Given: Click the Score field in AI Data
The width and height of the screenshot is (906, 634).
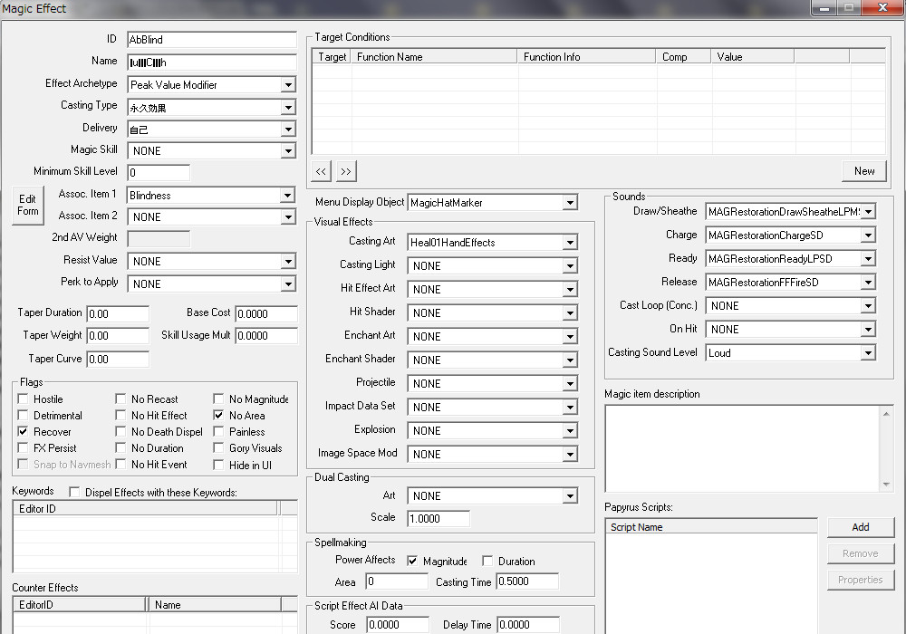Looking at the screenshot, I should tap(398, 625).
